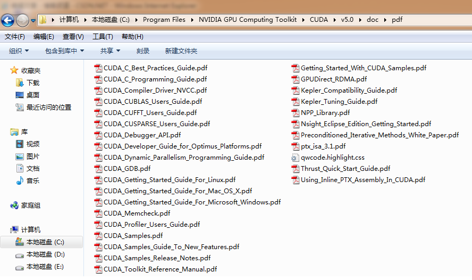Click PDF icon of CUDA_CUBLAS_Users_Guide.pdf
The image size is (472, 280).
[98, 102]
